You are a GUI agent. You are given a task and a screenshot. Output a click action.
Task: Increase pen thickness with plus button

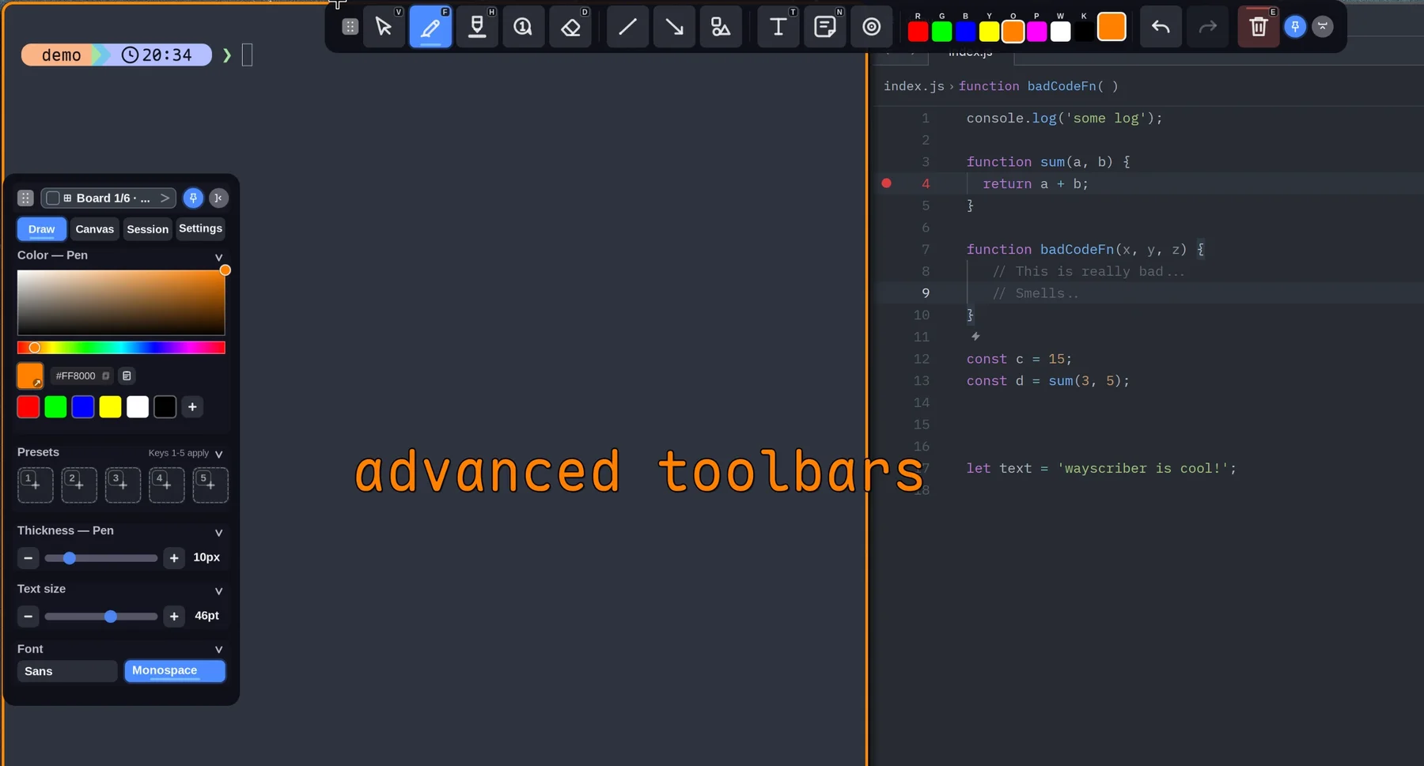click(x=174, y=558)
